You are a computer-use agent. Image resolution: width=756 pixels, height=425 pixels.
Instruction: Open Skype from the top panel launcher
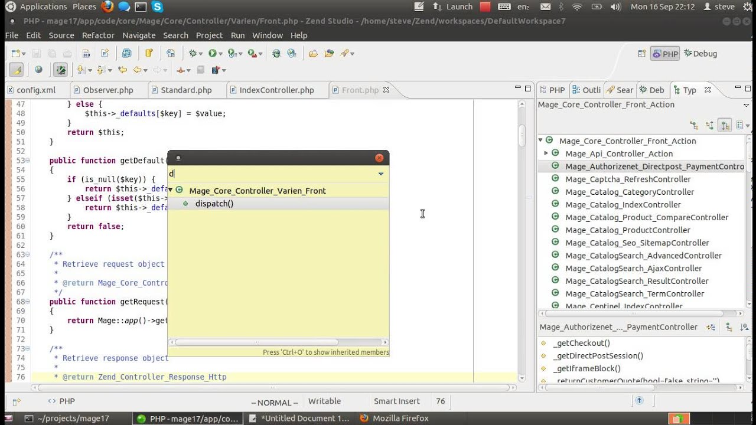click(x=157, y=6)
